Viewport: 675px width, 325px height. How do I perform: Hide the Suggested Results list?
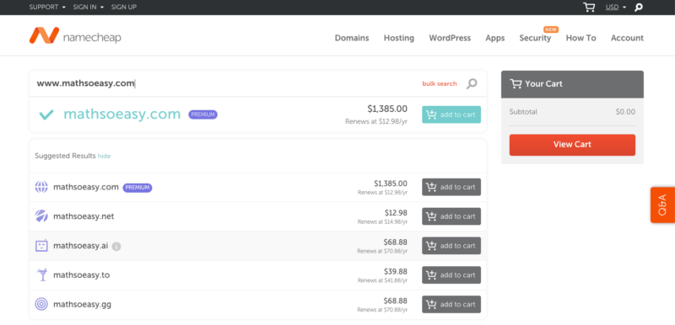[x=104, y=157]
